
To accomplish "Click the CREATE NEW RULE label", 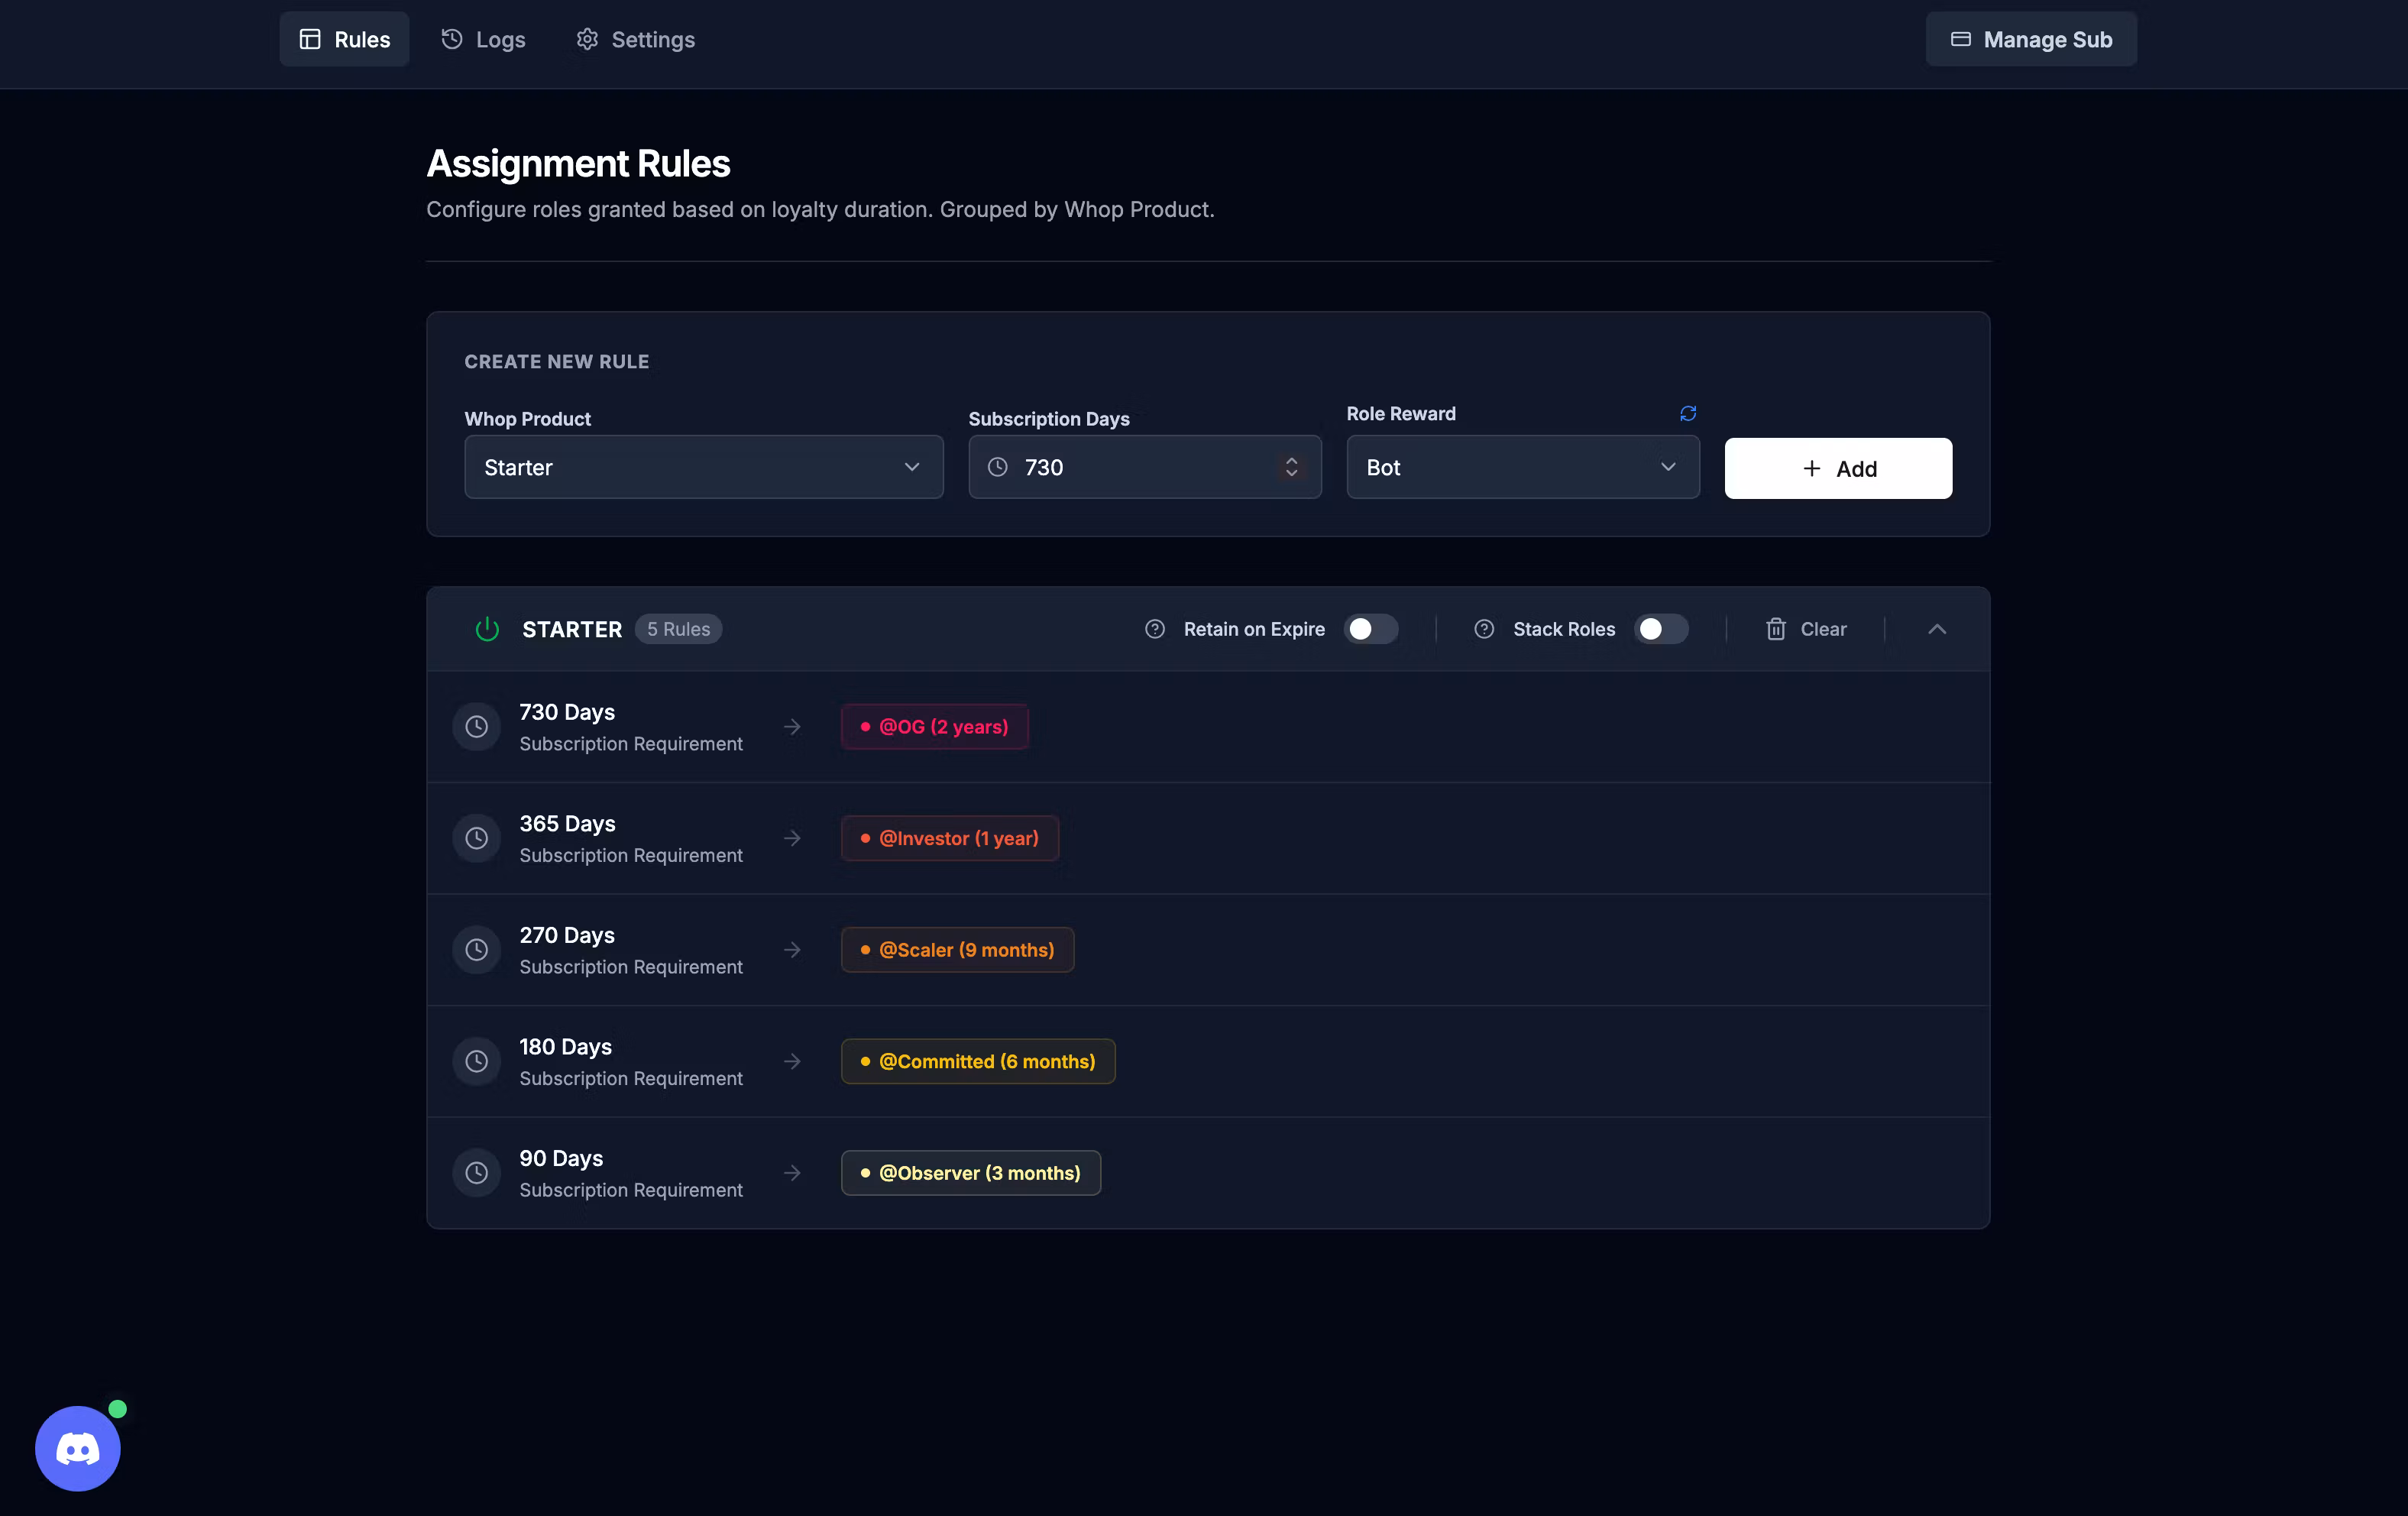I will coord(556,362).
